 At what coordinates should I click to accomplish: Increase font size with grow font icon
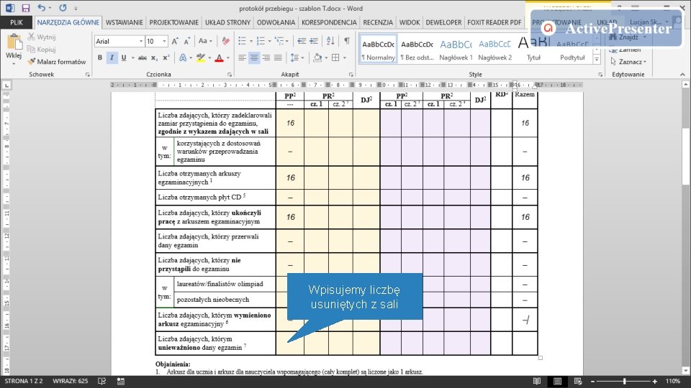click(175, 42)
